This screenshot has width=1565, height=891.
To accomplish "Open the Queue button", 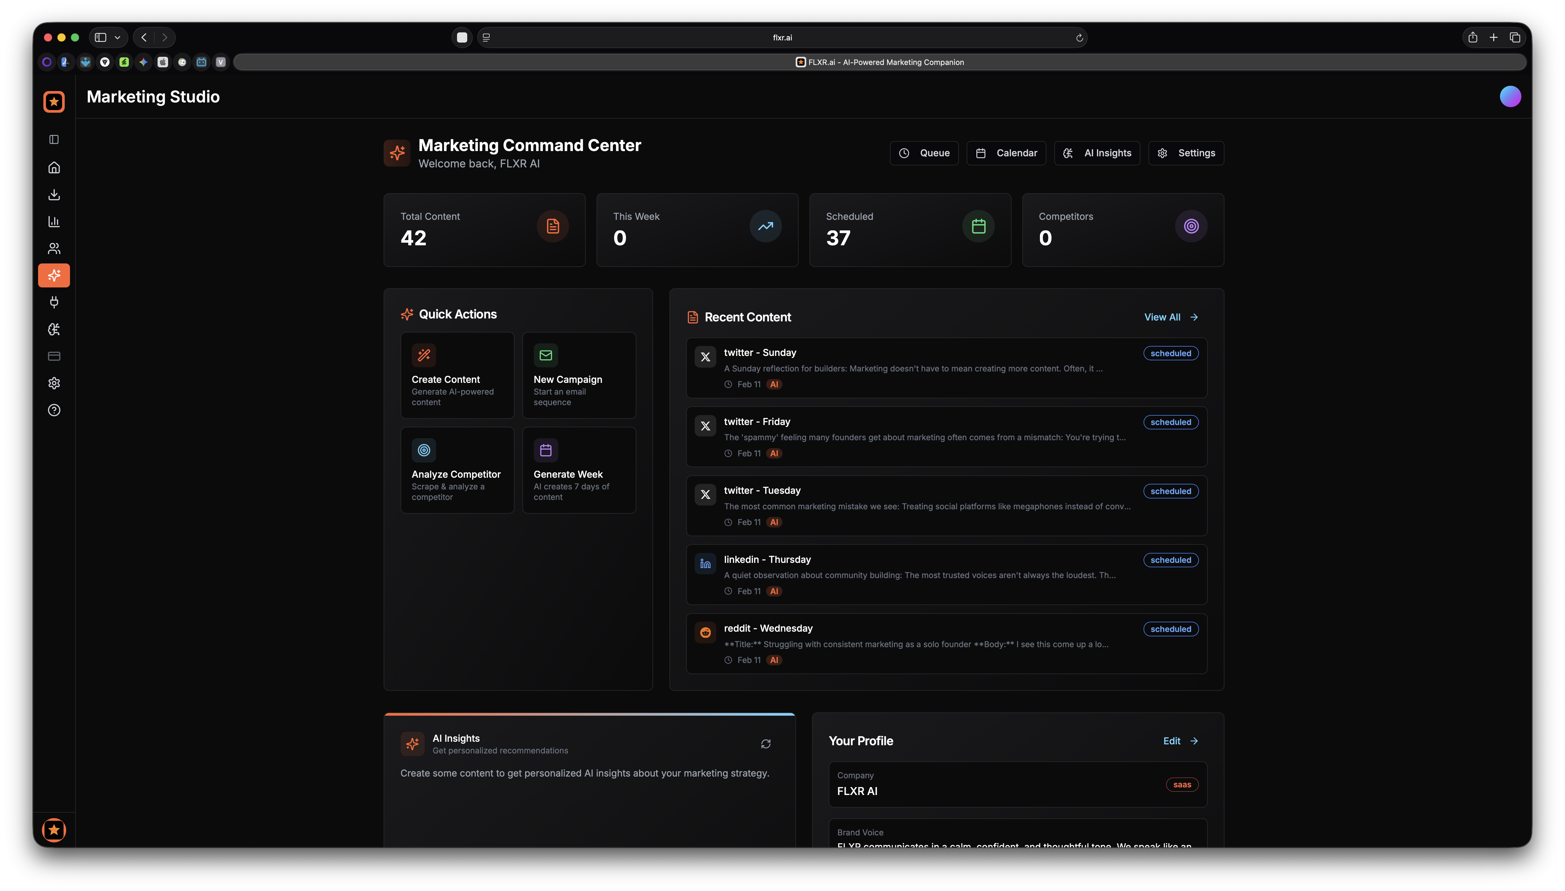I will tap(924, 153).
